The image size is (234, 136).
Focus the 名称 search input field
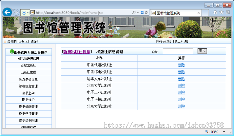178,51
